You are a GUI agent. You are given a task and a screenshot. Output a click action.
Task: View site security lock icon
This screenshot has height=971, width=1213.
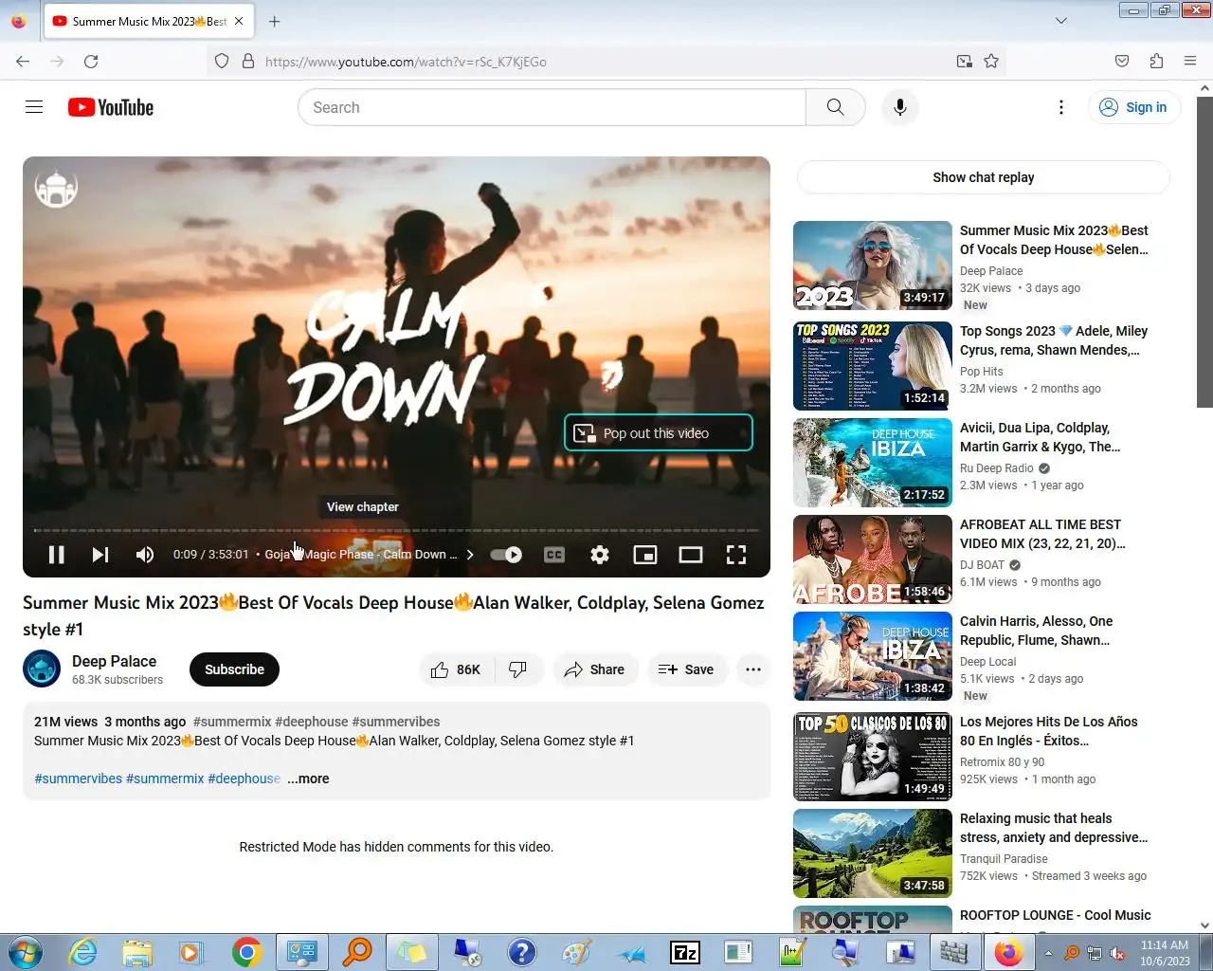248,62
